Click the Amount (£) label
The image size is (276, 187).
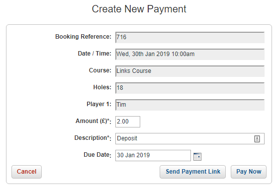click(x=93, y=121)
